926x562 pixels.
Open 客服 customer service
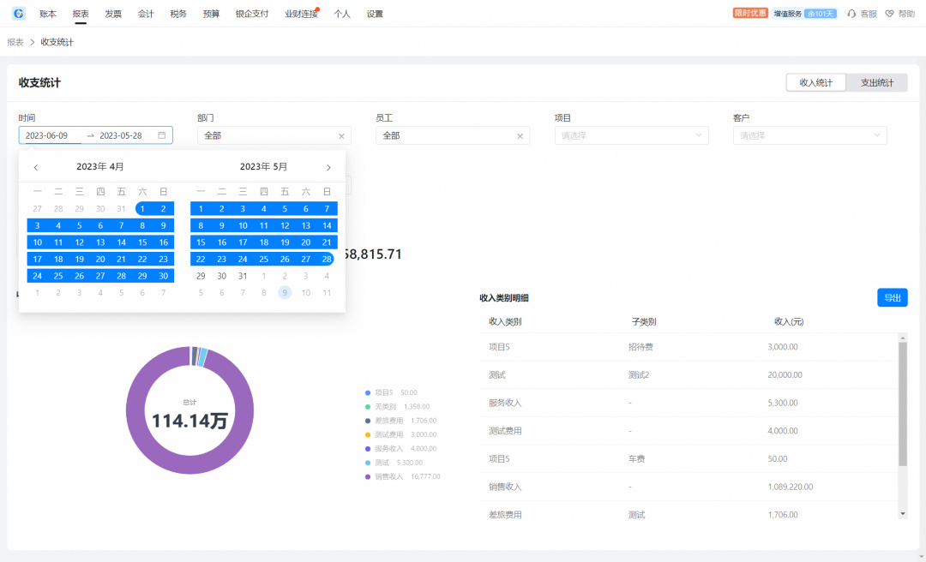862,14
